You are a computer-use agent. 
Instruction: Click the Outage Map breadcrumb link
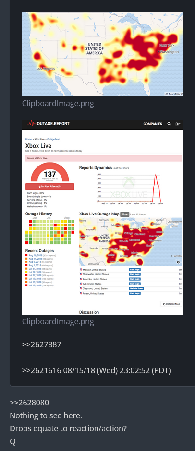(x=53, y=139)
